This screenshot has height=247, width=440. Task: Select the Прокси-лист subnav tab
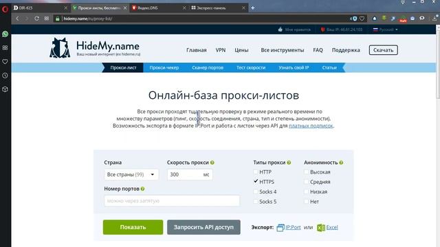pyautogui.click(x=123, y=67)
